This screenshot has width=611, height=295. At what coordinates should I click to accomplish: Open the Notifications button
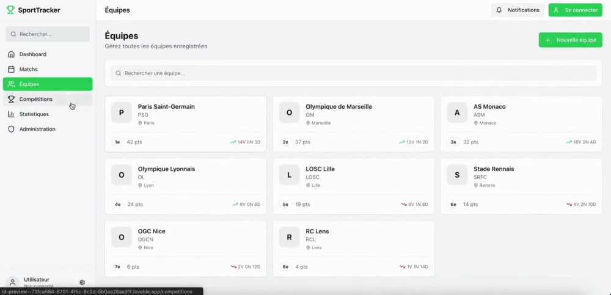point(518,10)
